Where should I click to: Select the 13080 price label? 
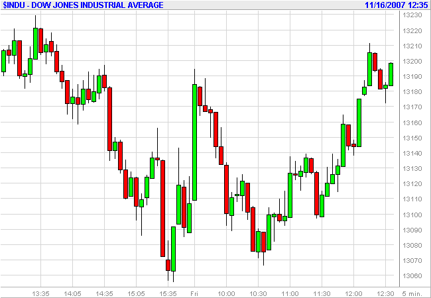[x=412, y=245]
